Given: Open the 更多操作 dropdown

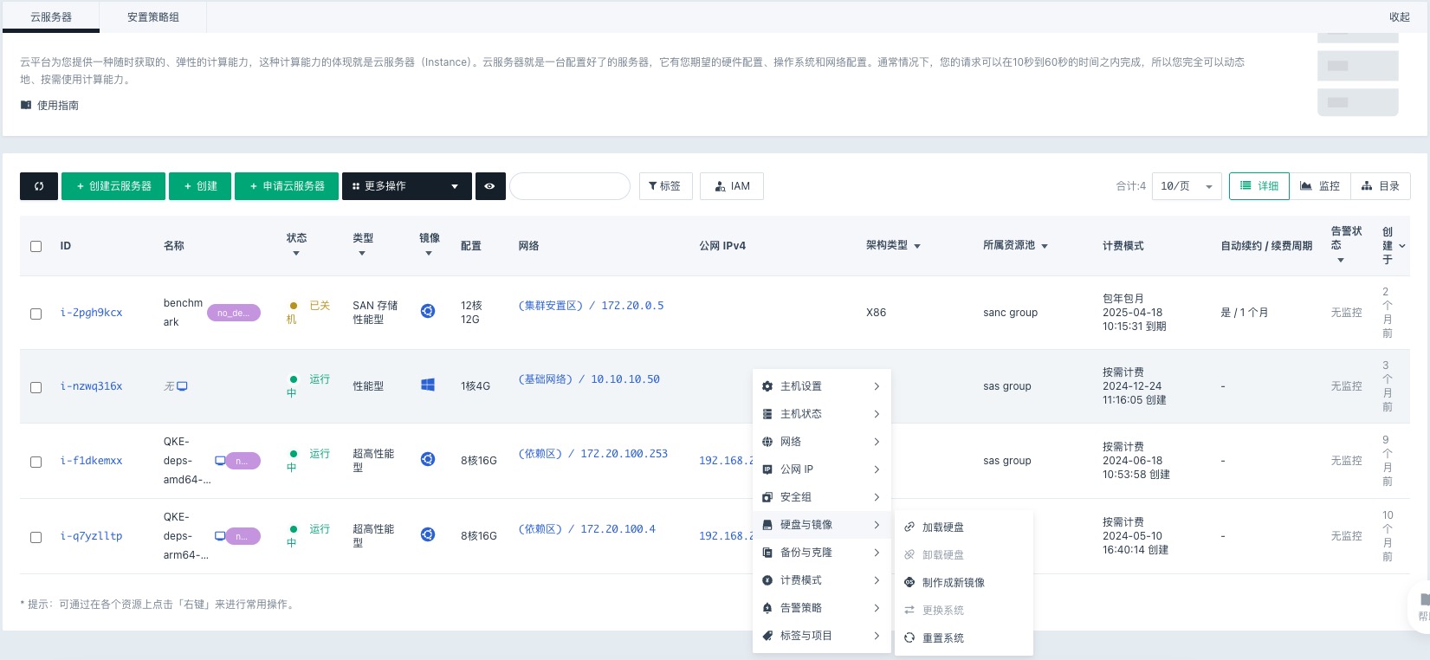Looking at the screenshot, I should pos(406,186).
